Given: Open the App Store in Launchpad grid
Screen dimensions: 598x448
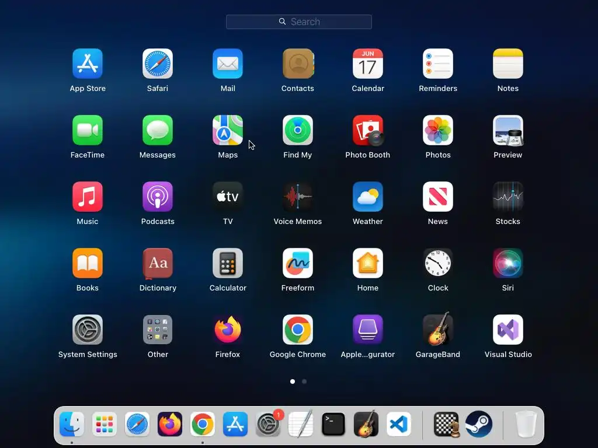Looking at the screenshot, I should coord(88,64).
